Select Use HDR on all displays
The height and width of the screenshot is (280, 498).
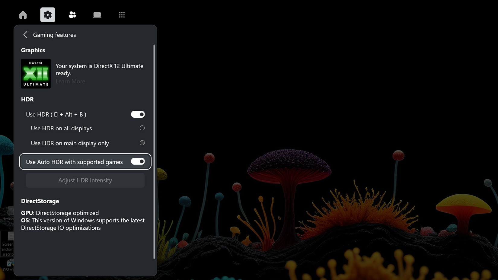[142, 128]
